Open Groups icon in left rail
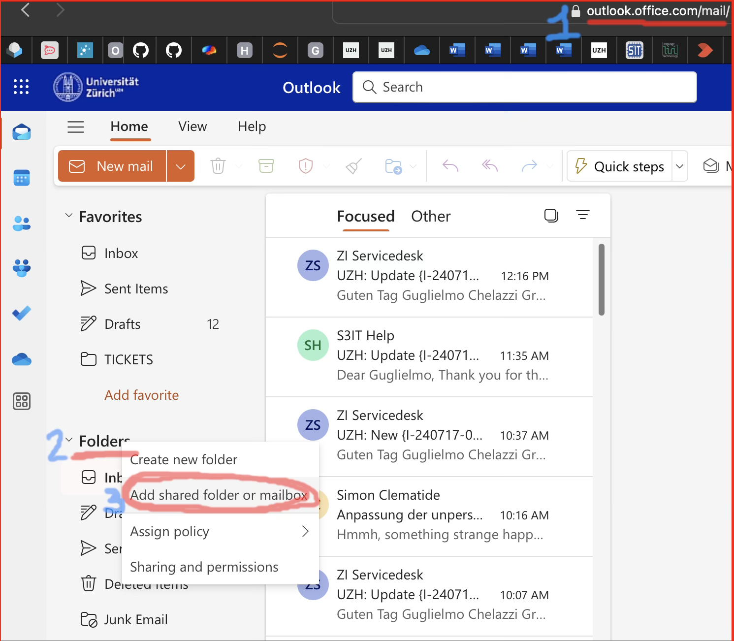The height and width of the screenshot is (641, 734). [x=22, y=268]
